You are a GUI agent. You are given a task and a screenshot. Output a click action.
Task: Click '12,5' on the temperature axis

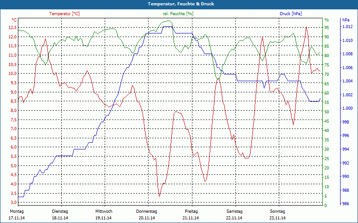point(13,28)
